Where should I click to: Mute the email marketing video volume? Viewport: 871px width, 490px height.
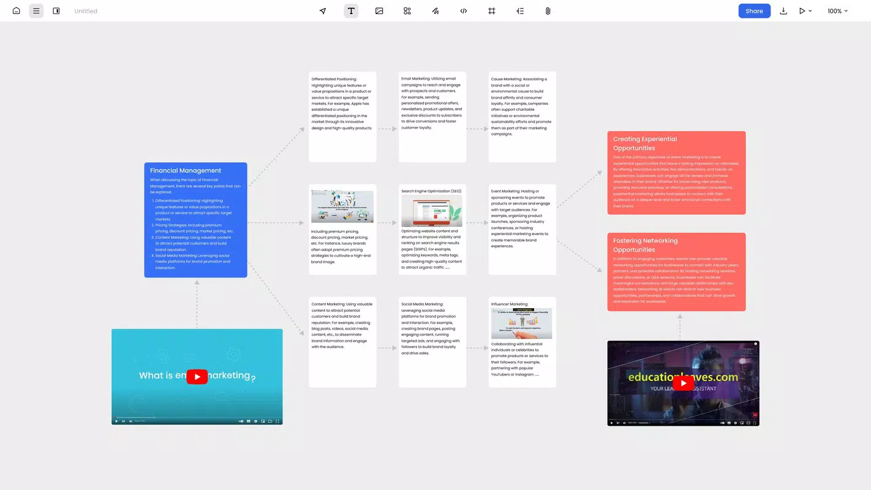click(x=130, y=421)
